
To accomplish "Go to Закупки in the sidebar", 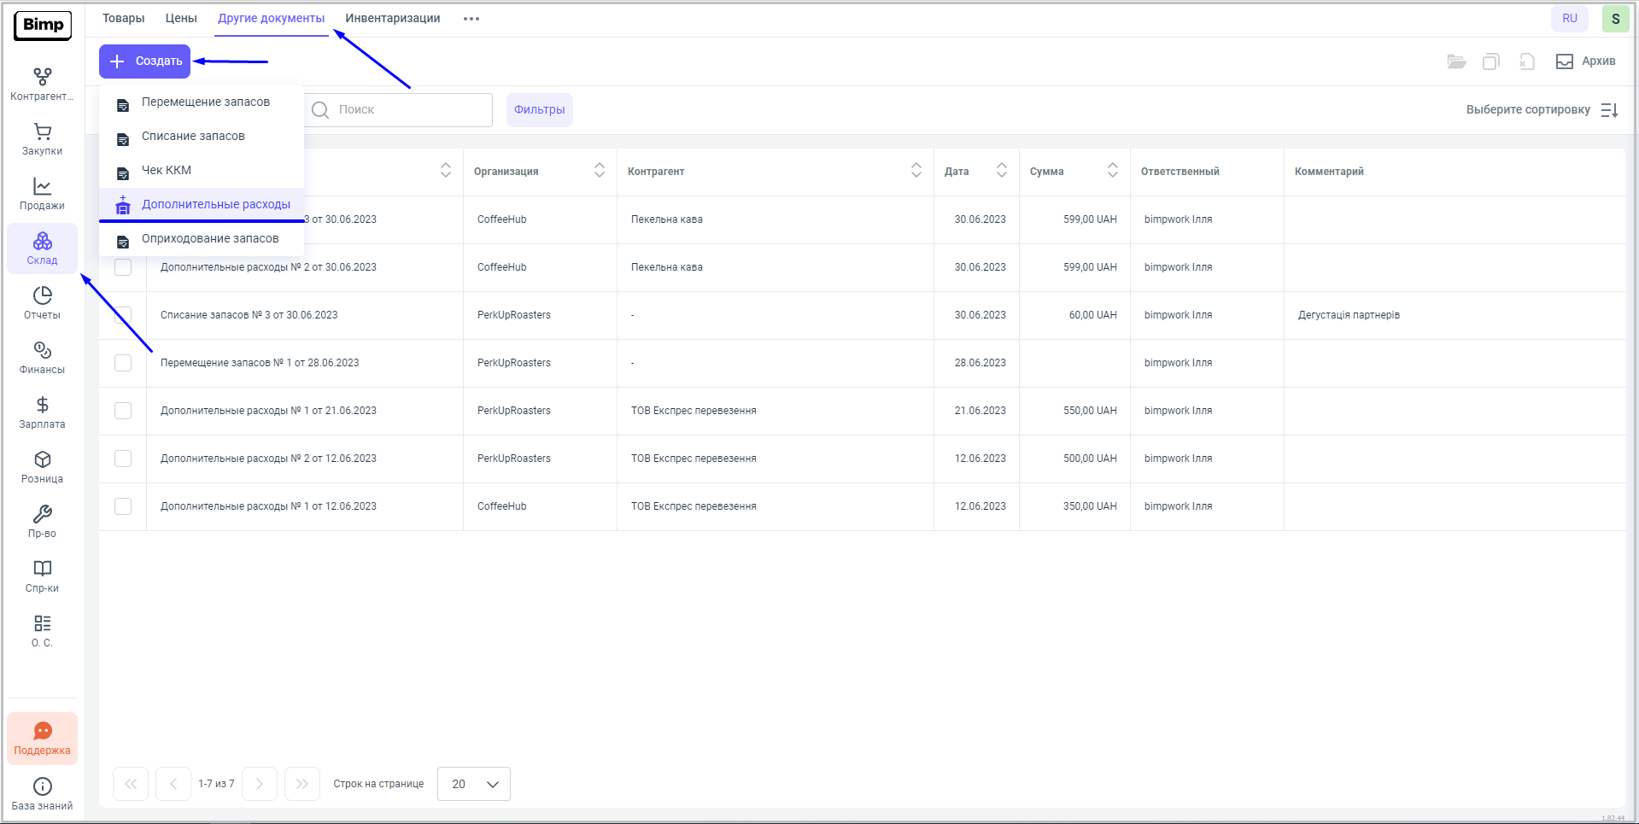I will (x=42, y=139).
